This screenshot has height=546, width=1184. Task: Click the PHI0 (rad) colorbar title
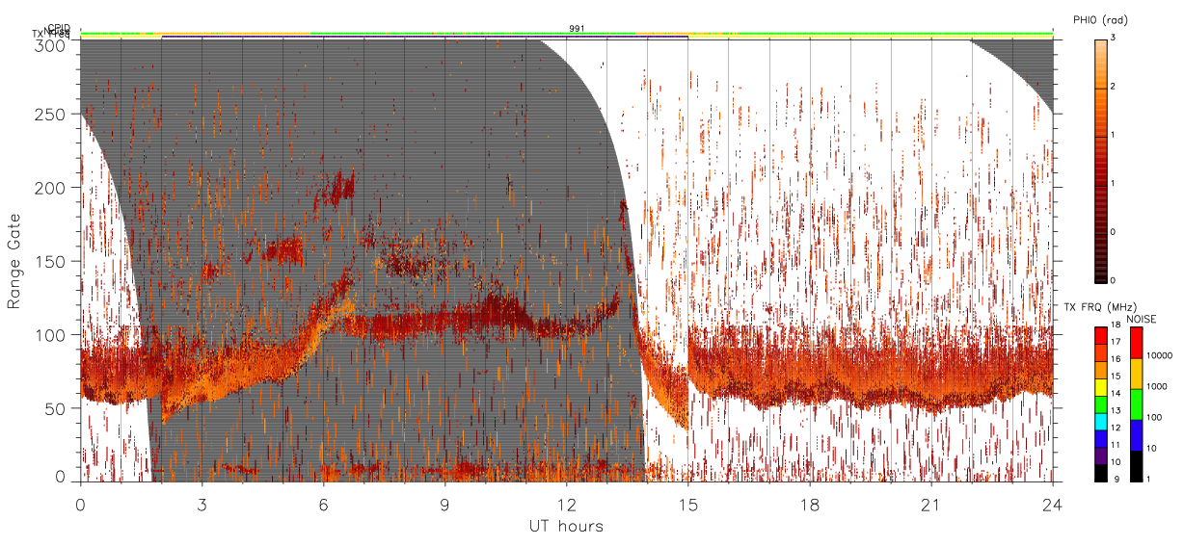coord(1100,20)
